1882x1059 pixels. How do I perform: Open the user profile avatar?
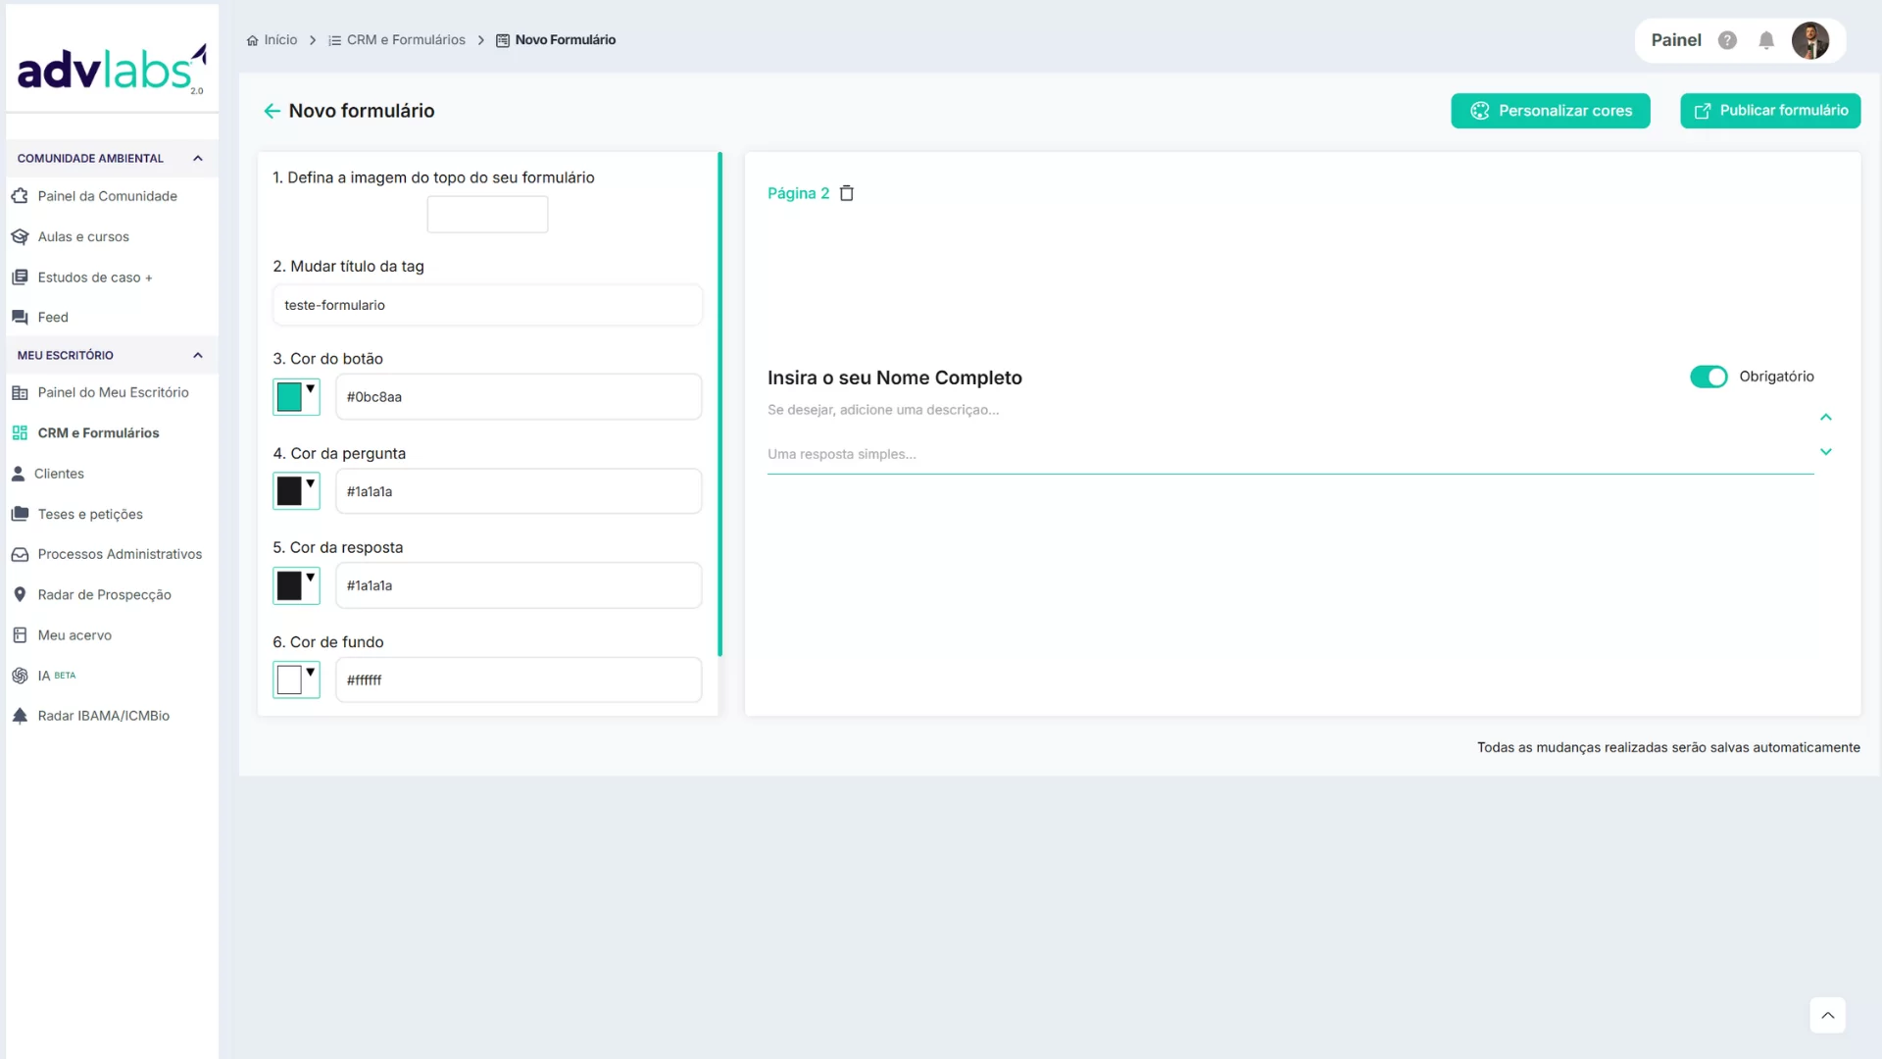pyautogui.click(x=1809, y=40)
